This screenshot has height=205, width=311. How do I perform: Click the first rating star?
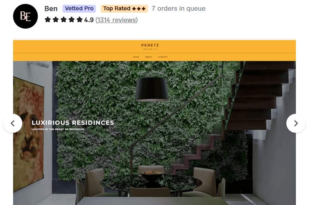coord(48,20)
